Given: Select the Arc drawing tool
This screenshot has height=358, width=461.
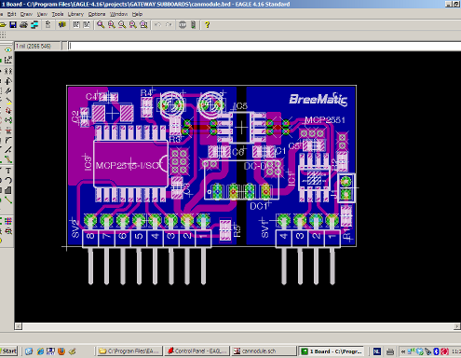Looking at the screenshot, I should pos(8,181).
